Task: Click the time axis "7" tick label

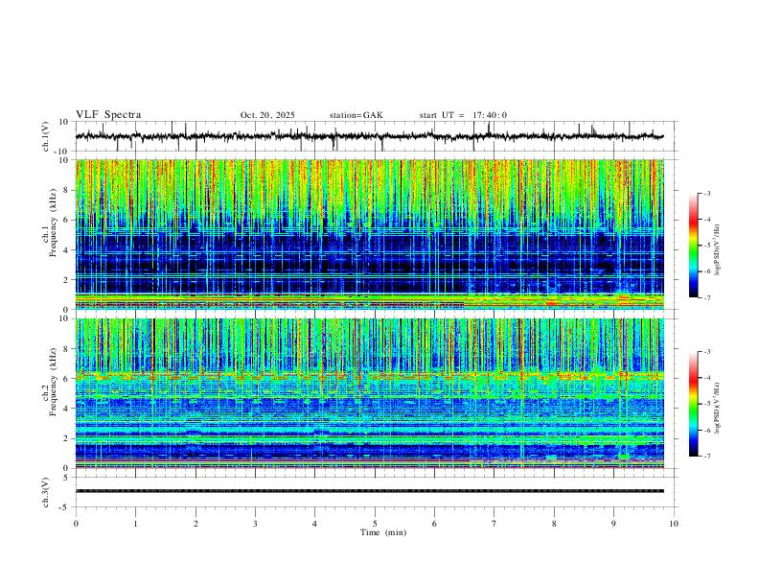Action: 494,524
